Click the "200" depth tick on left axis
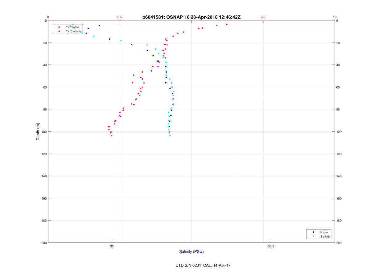Image resolution: width=370 pixels, height=273 pixels. [x=44, y=243]
